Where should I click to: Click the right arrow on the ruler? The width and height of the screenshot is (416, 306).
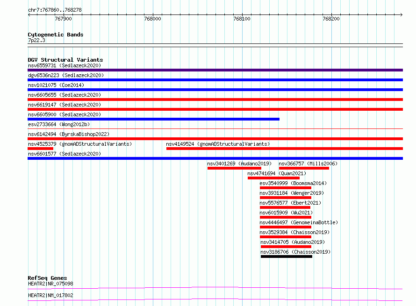[401, 14]
